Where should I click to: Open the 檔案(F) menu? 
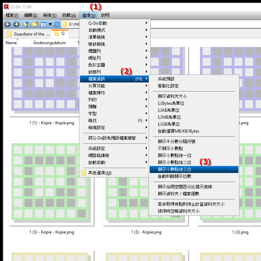tap(12, 15)
